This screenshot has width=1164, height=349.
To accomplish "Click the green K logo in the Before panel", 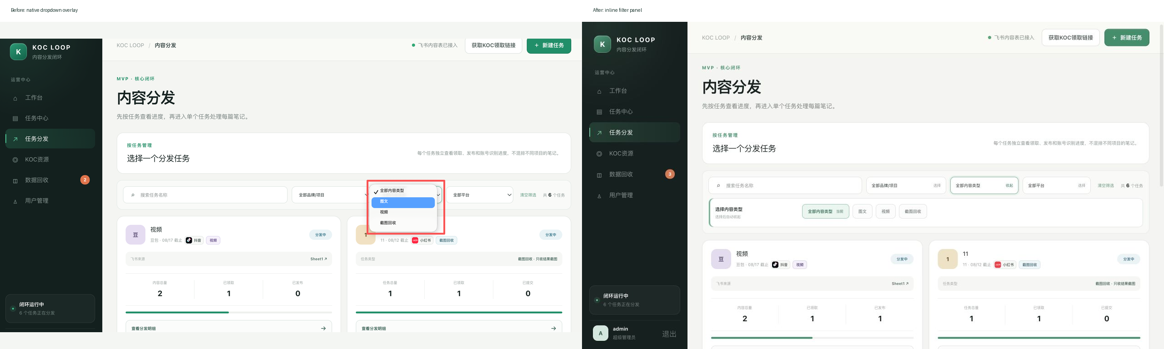I will coord(18,52).
